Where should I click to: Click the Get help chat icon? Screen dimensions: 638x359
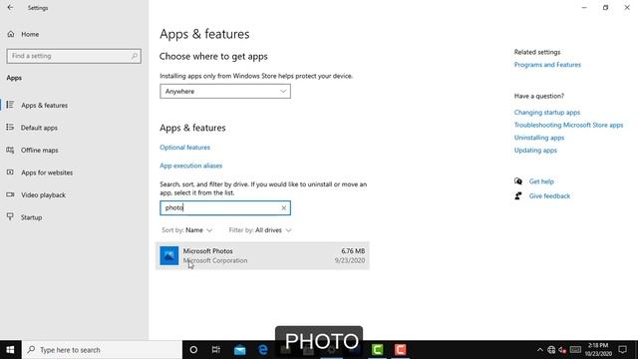(518, 181)
